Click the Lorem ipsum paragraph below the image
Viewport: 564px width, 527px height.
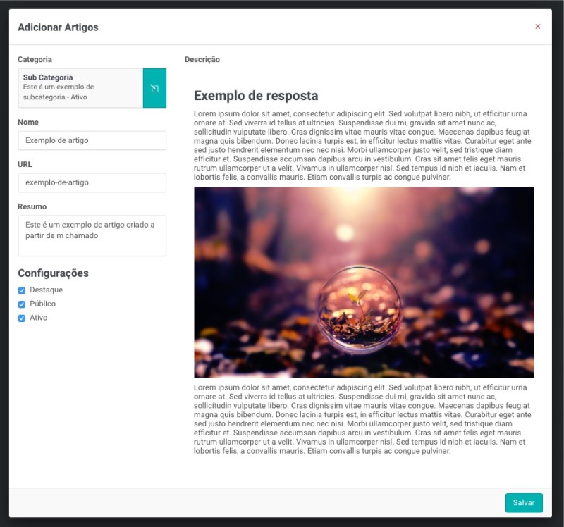pos(362,419)
